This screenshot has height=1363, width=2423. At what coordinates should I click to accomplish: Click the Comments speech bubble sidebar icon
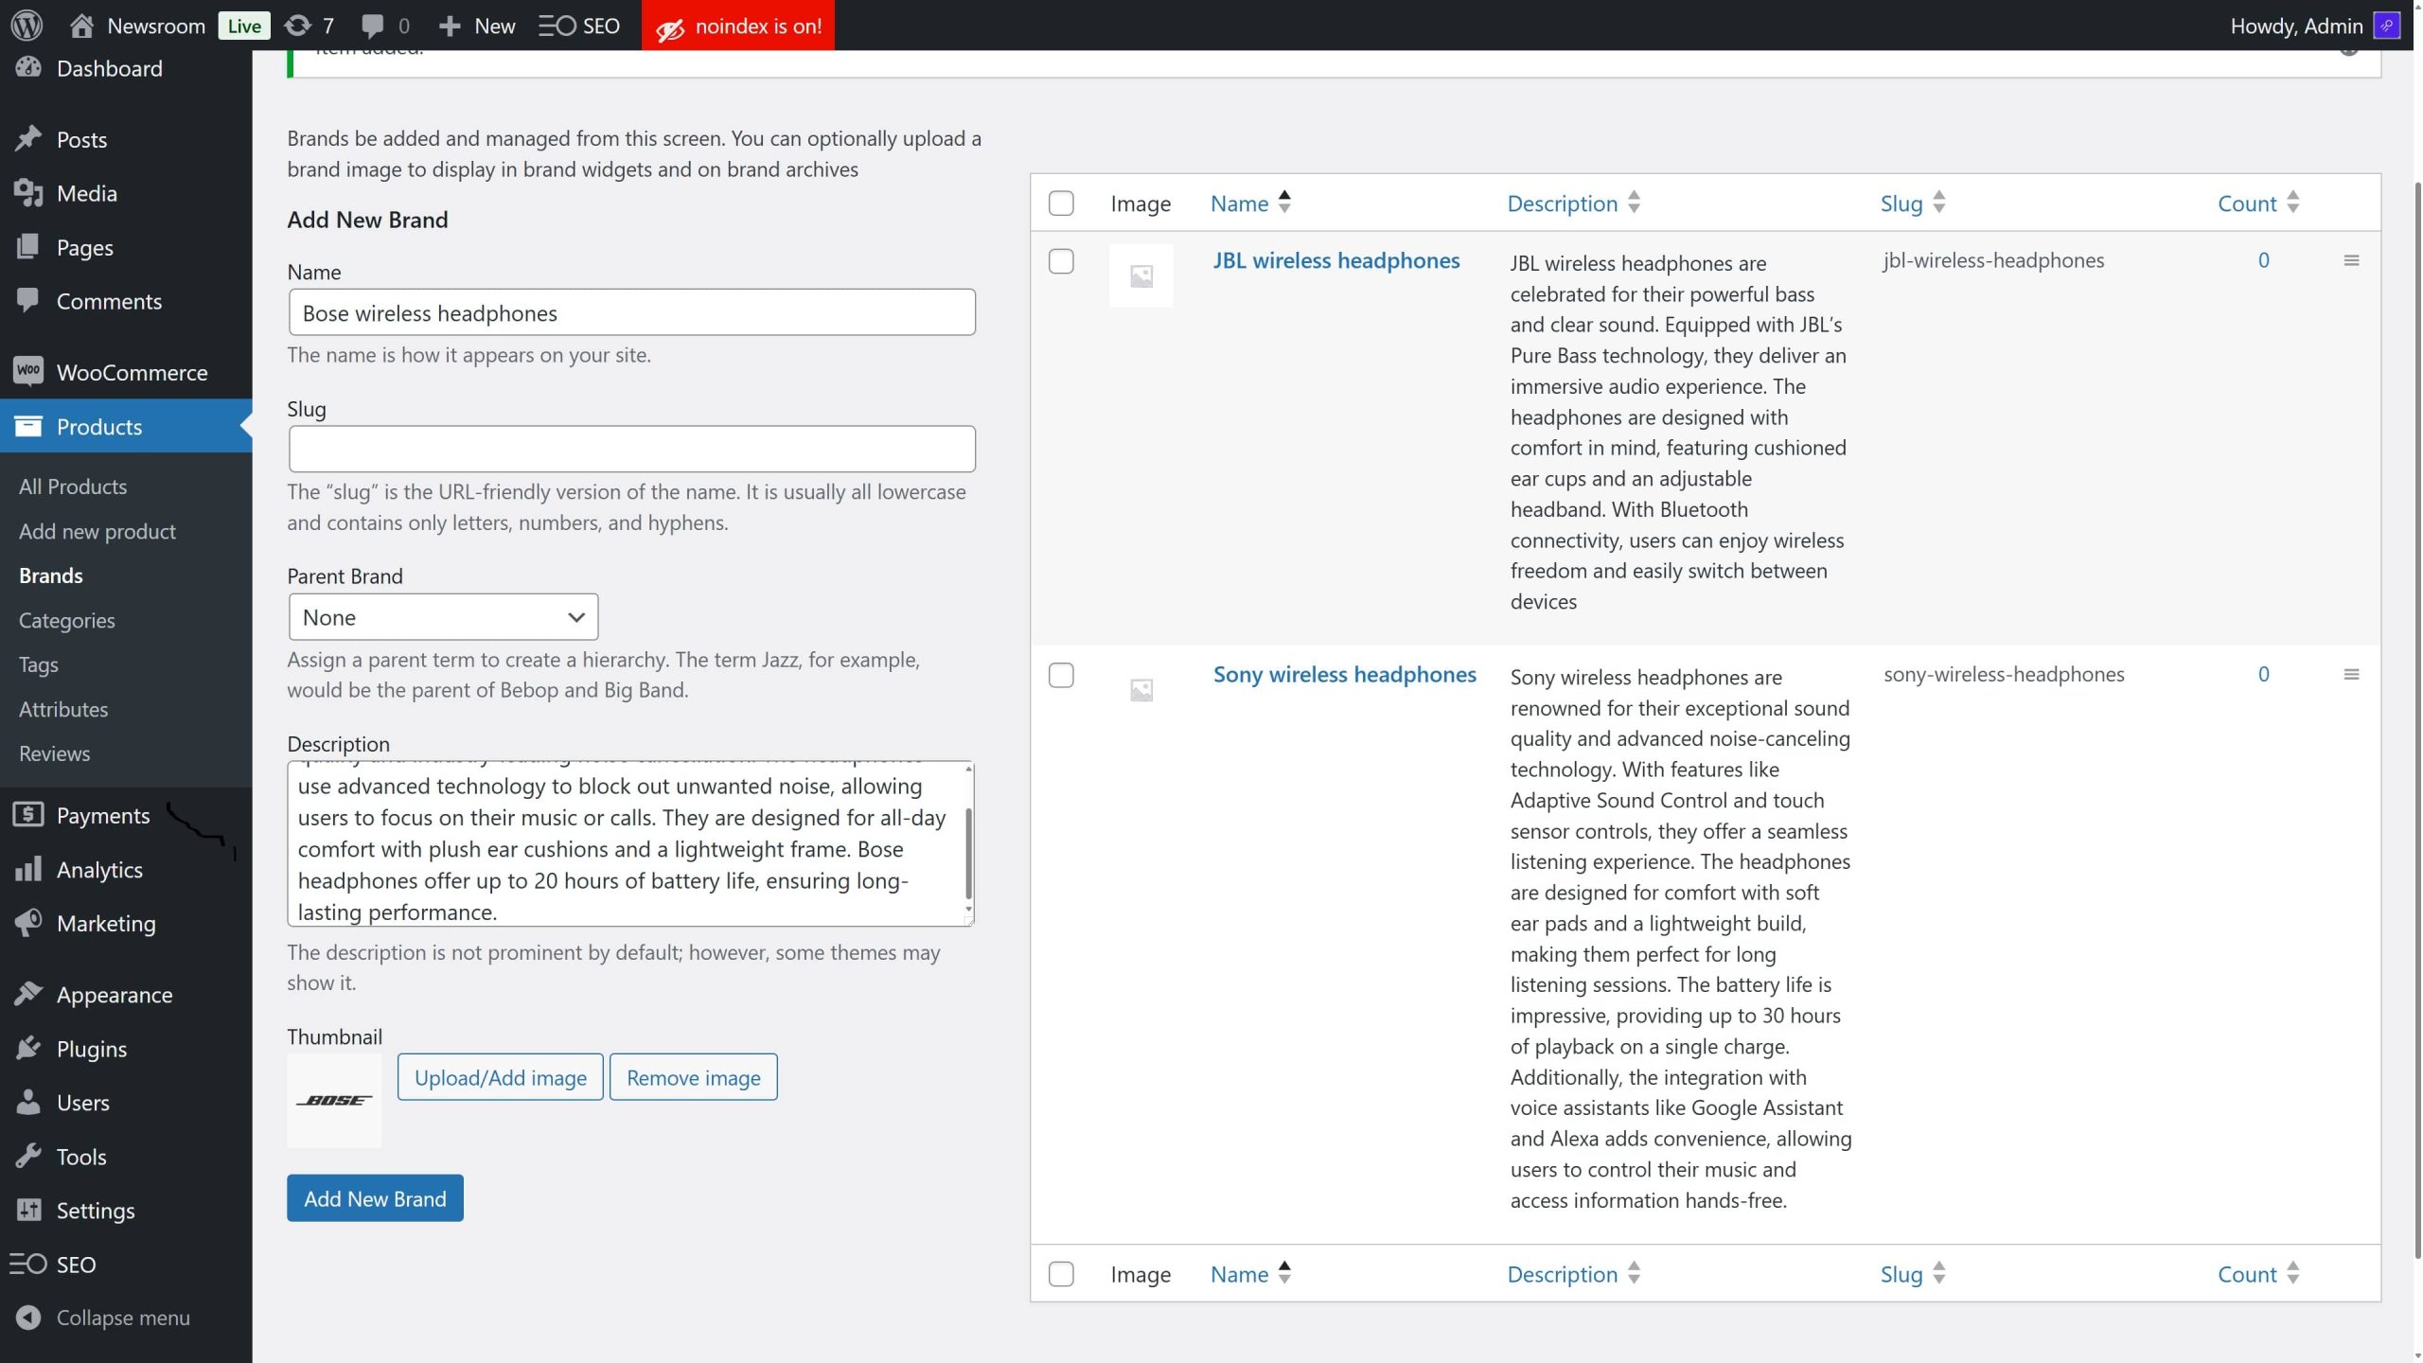[28, 301]
